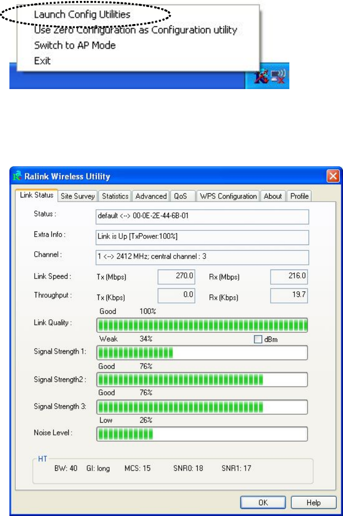Click the Rx throughput value 19.7
The height and width of the screenshot is (516, 343).
tap(289, 295)
